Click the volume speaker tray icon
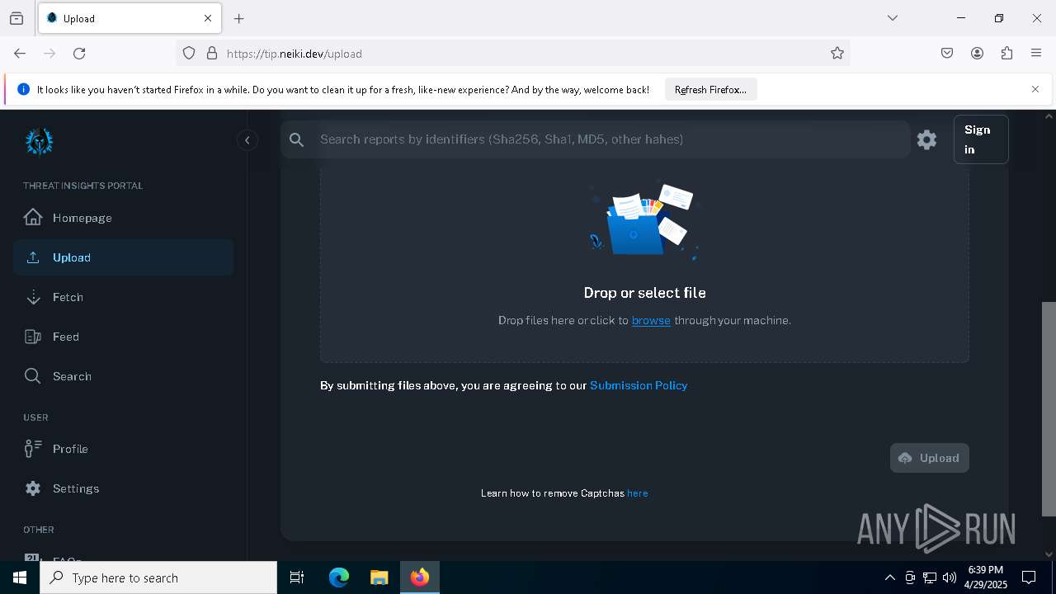 point(949,577)
